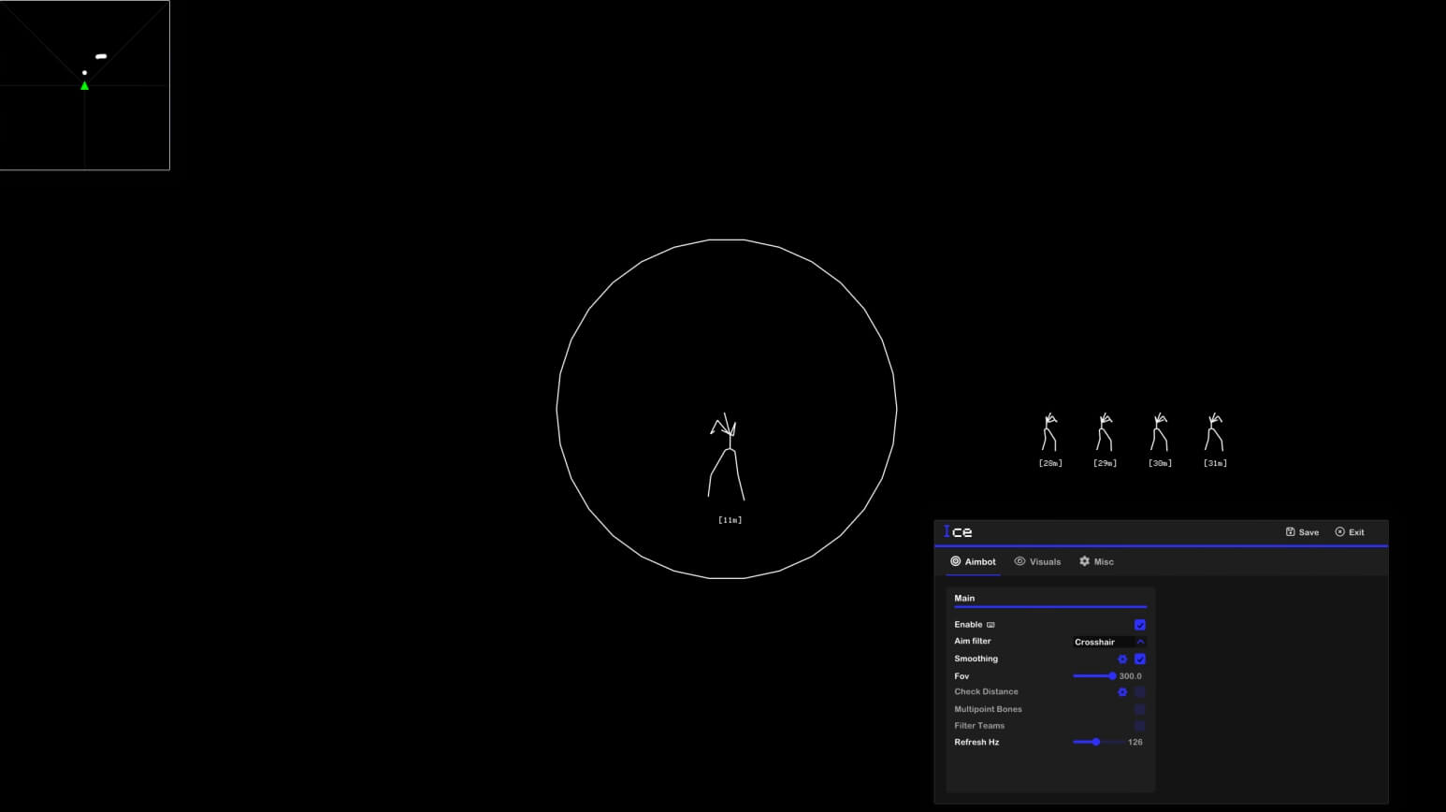
Task: Open Smoothing settings via its gear icon
Action: tap(1122, 660)
